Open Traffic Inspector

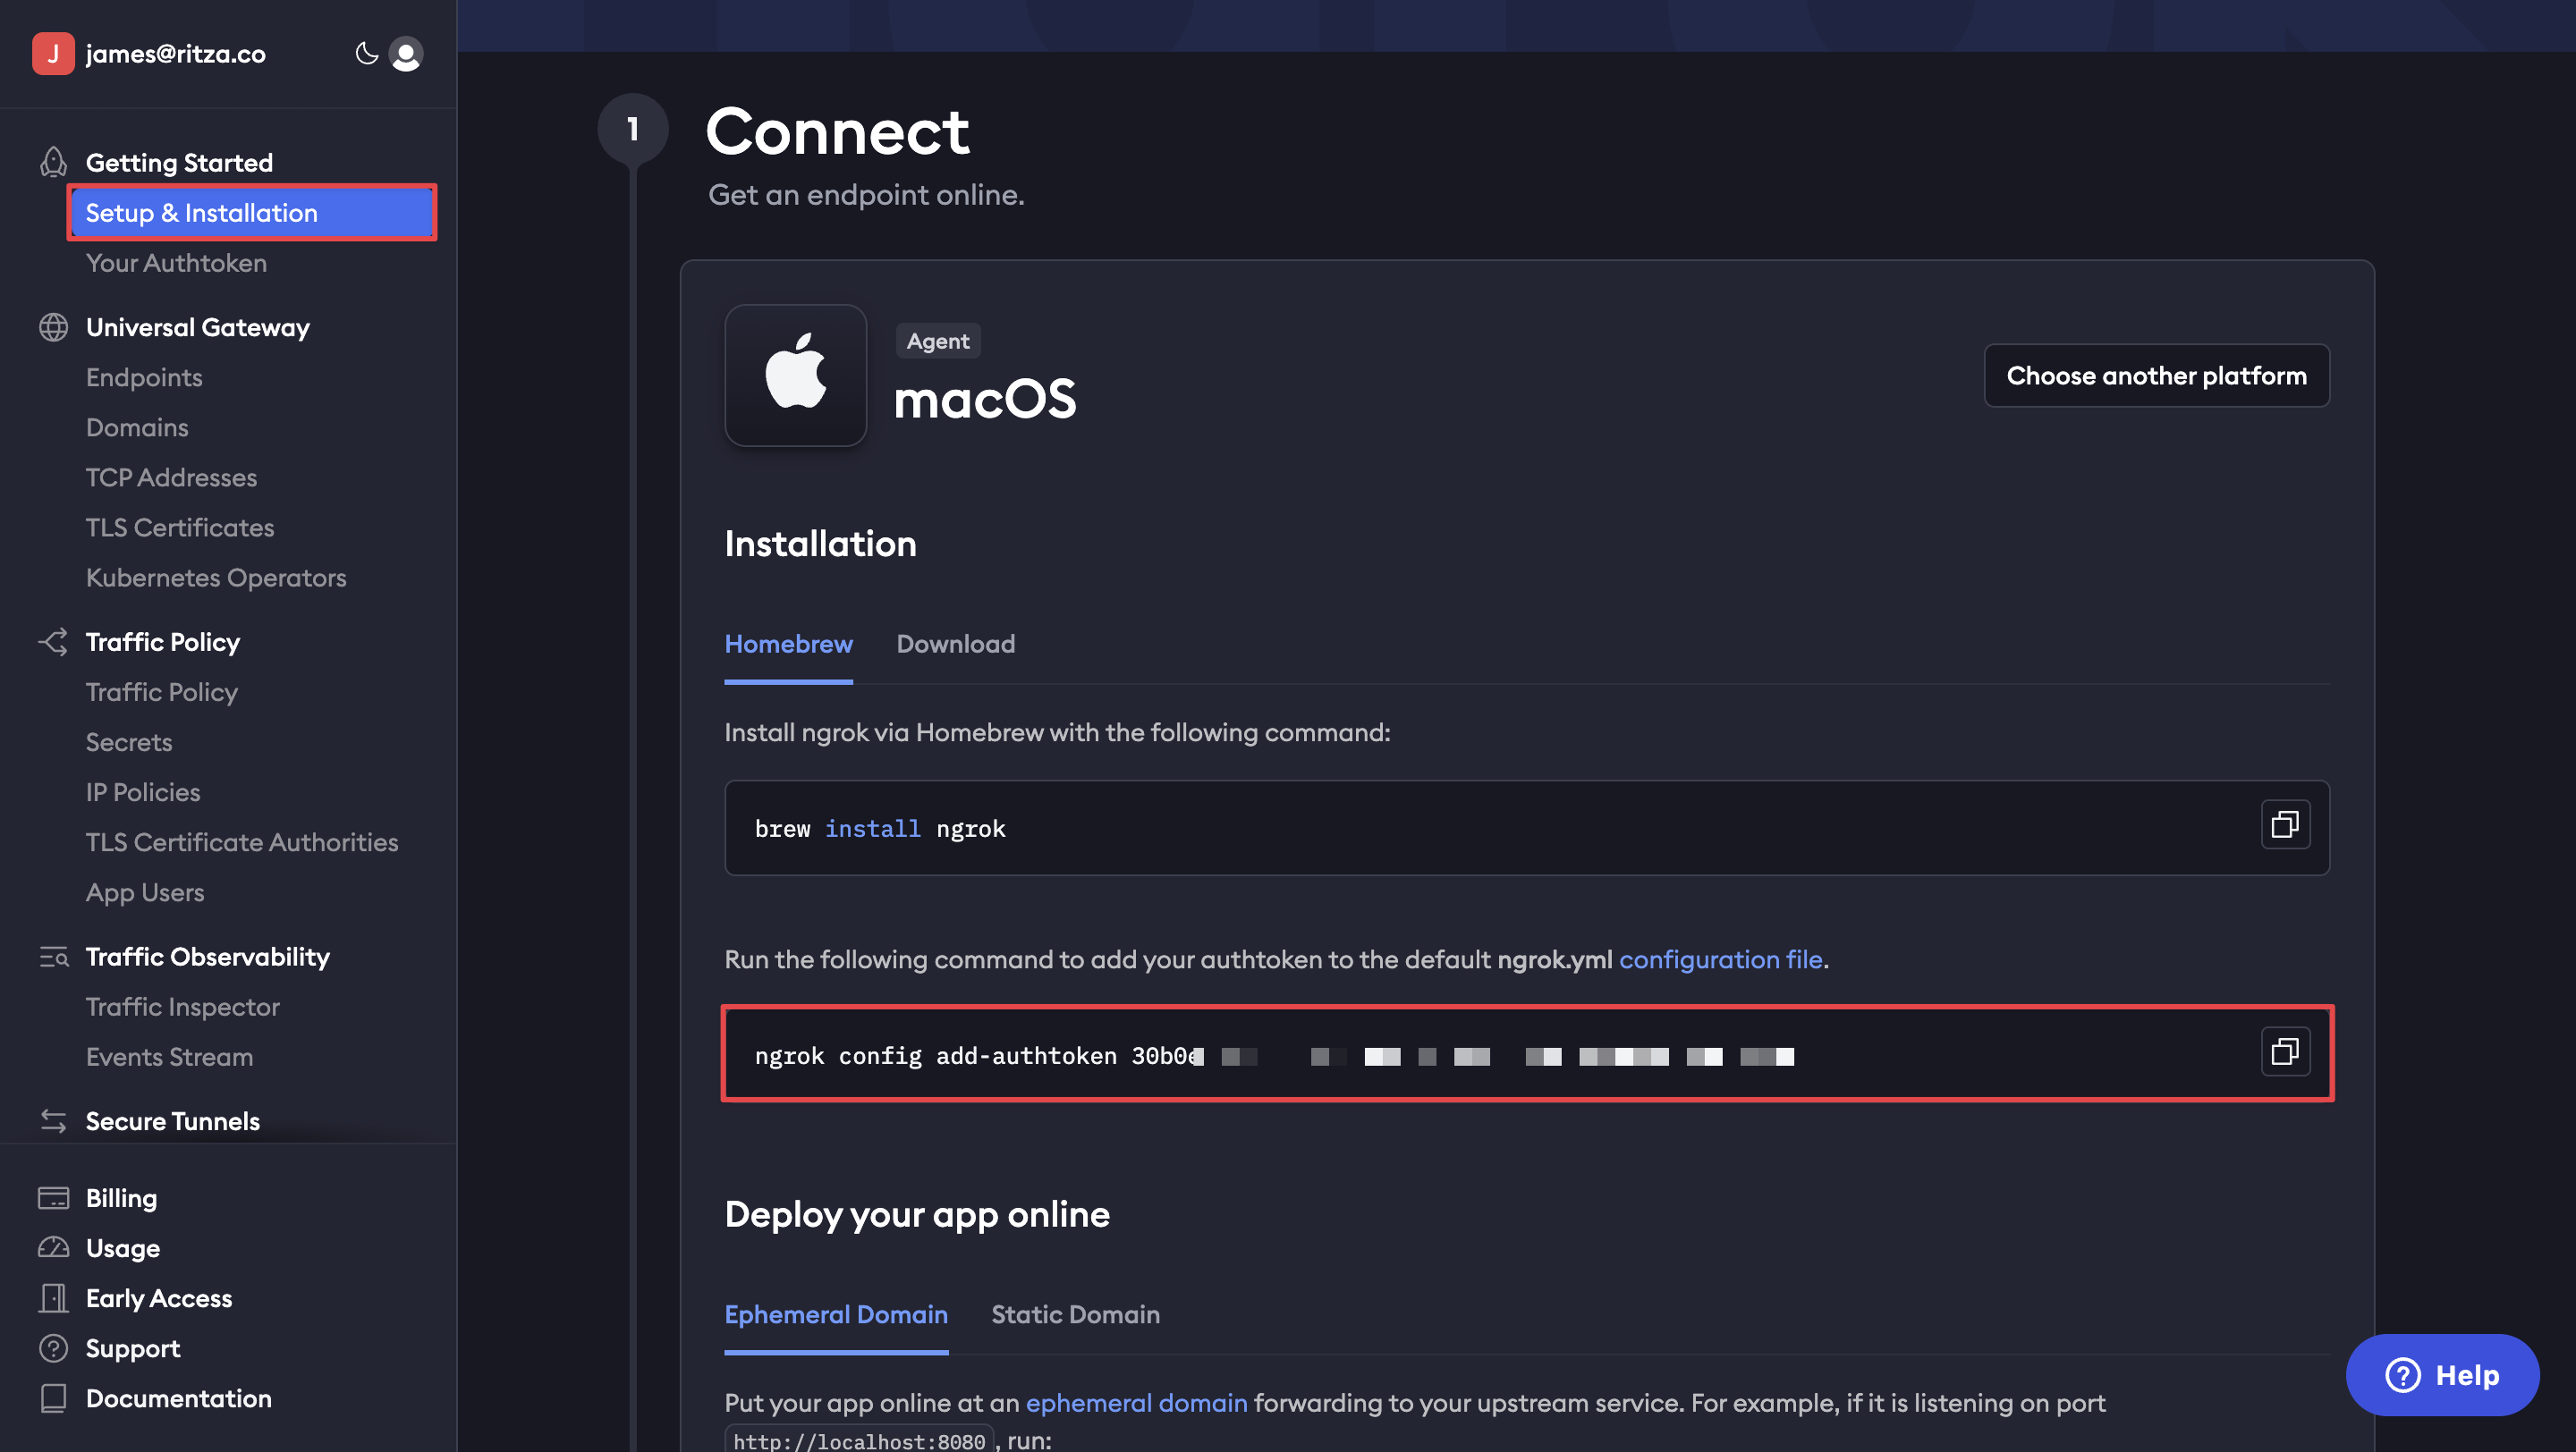click(183, 1008)
